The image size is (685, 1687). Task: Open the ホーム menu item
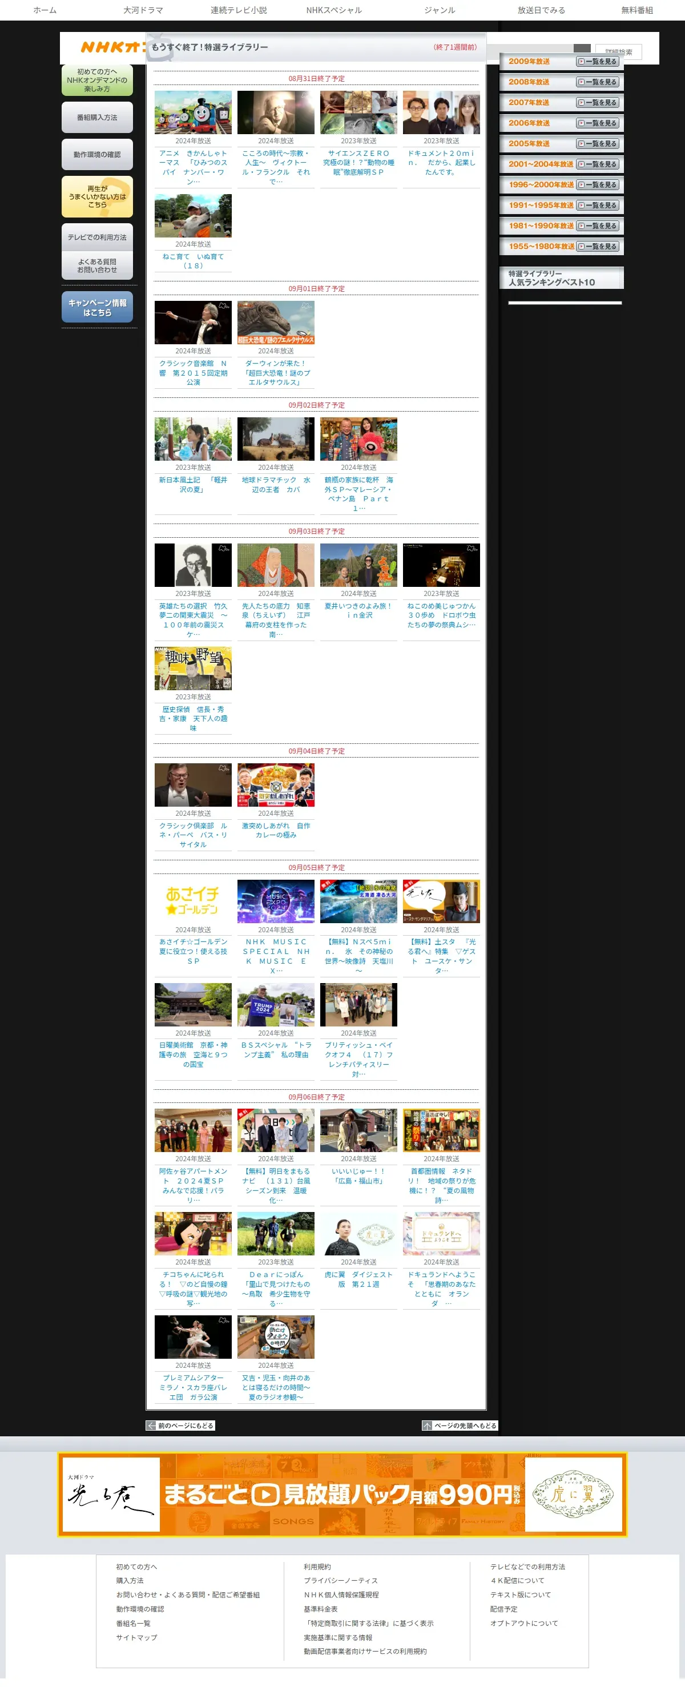click(45, 10)
